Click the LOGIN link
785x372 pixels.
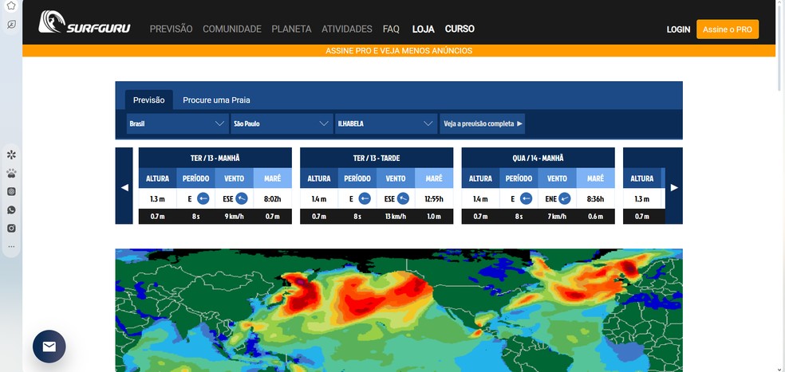pyautogui.click(x=678, y=29)
